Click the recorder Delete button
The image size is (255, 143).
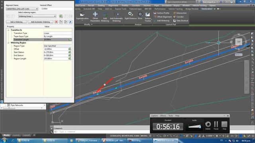tap(208, 125)
